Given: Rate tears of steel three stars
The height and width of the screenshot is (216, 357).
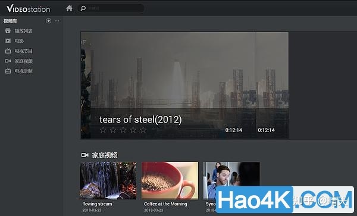Looking at the screenshot, I should click(123, 130).
